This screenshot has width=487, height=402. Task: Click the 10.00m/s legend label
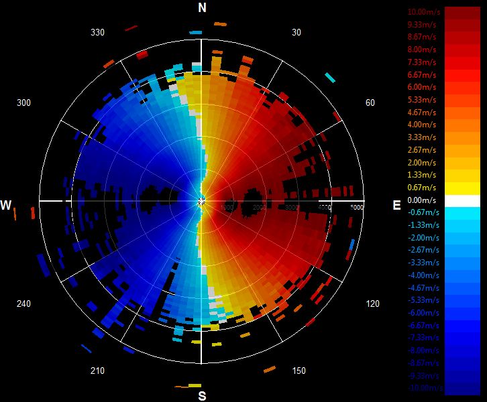[424, 12]
